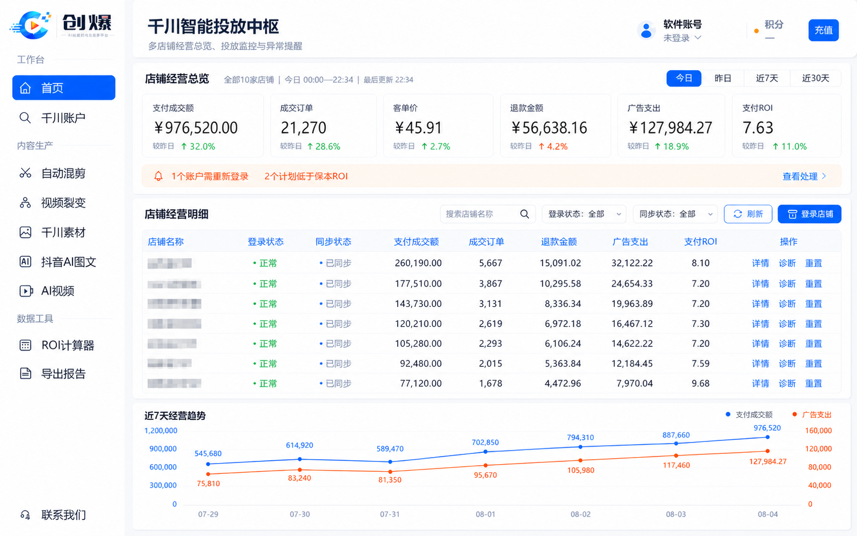
Task: Open 导出报告 menu item
Action: click(x=64, y=373)
